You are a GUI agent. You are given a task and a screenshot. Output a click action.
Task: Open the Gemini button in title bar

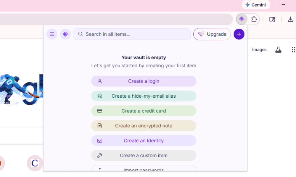click(256, 5)
